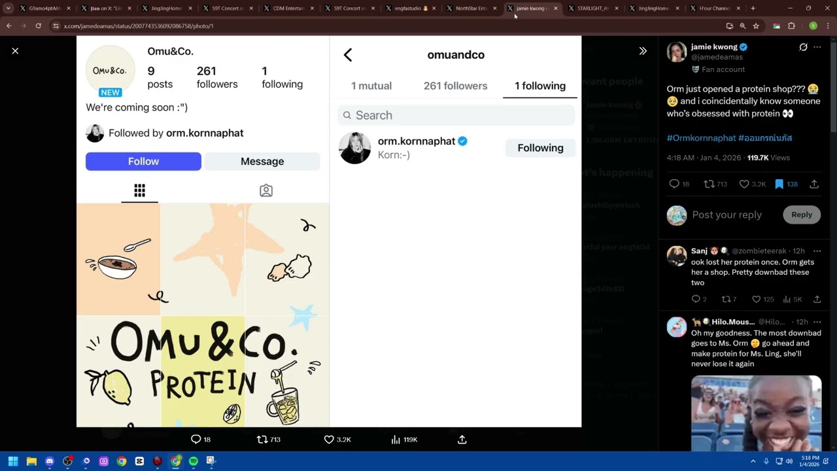The width and height of the screenshot is (837, 471).
Task: Open Spotify from the taskbar
Action: [194, 461]
